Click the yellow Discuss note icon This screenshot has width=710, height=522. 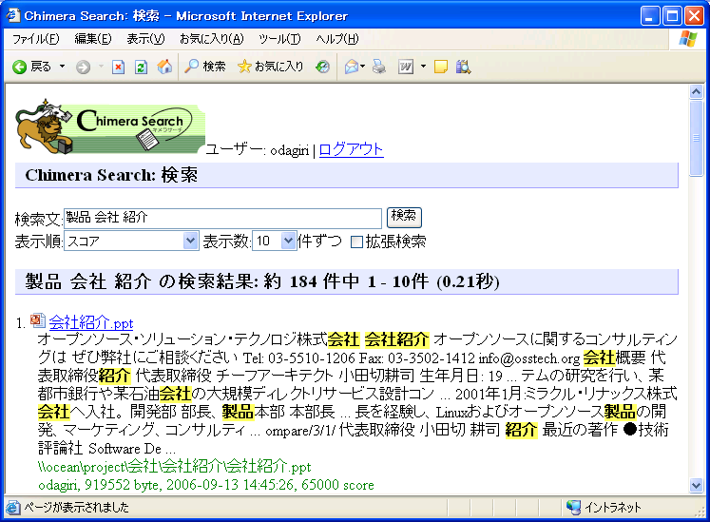441,68
